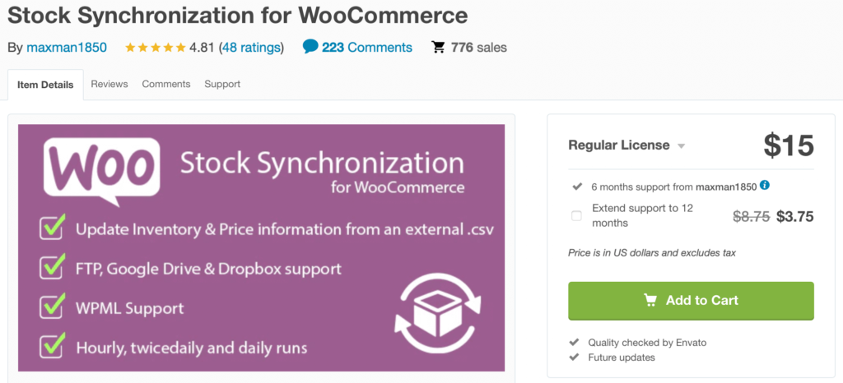The width and height of the screenshot is (843, 383).
Task: Enable the Extend support to 12 months checkbox
Action: pyautogui.click(x=576, y=216)
